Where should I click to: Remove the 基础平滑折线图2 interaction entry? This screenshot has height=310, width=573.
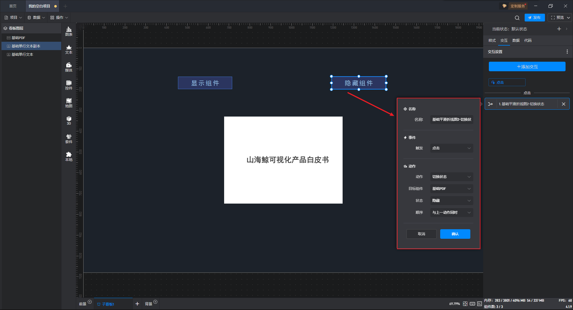(563, 104)
